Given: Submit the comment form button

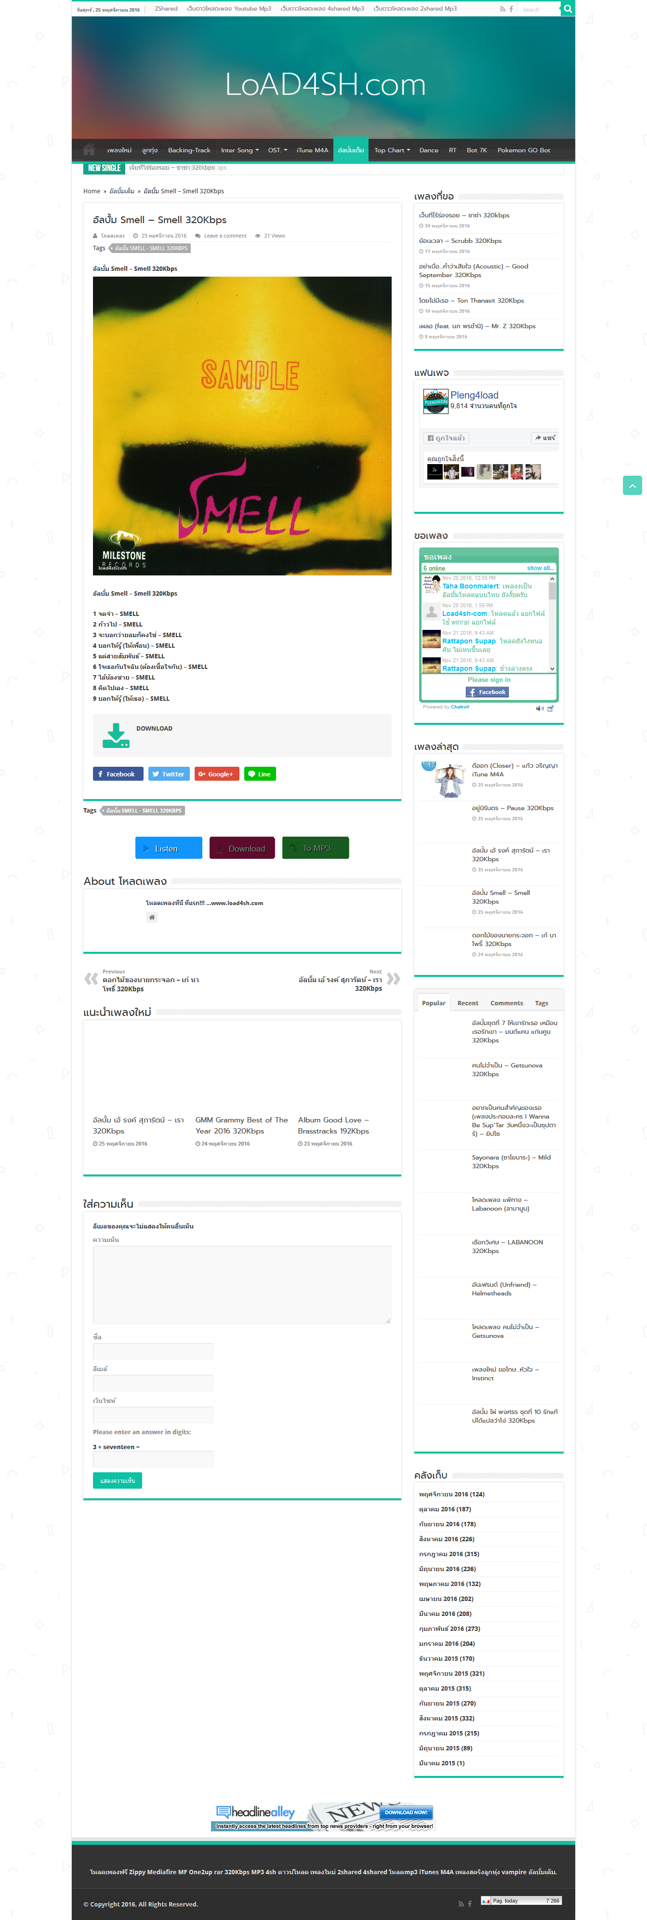Looking at the screenshot, I should 117,1480.
